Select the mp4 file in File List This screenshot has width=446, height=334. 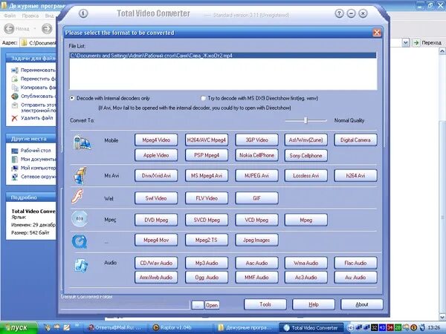[223, 56]
